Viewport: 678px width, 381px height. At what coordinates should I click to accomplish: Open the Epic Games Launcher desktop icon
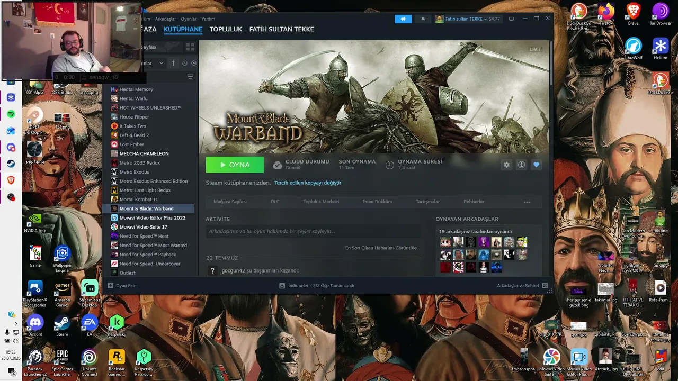click(63, 363)
